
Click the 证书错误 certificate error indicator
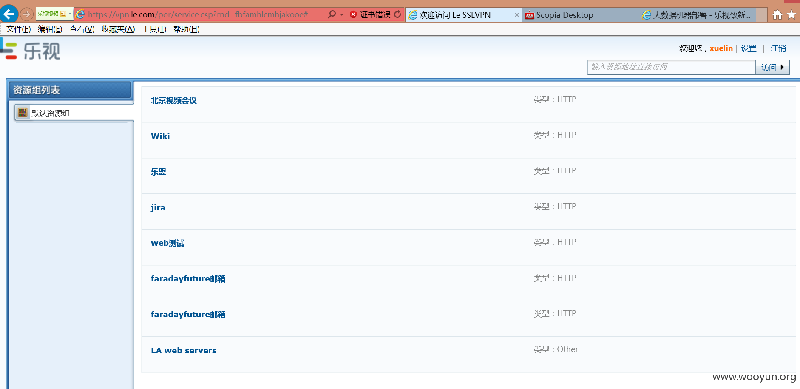pos(370,15)
